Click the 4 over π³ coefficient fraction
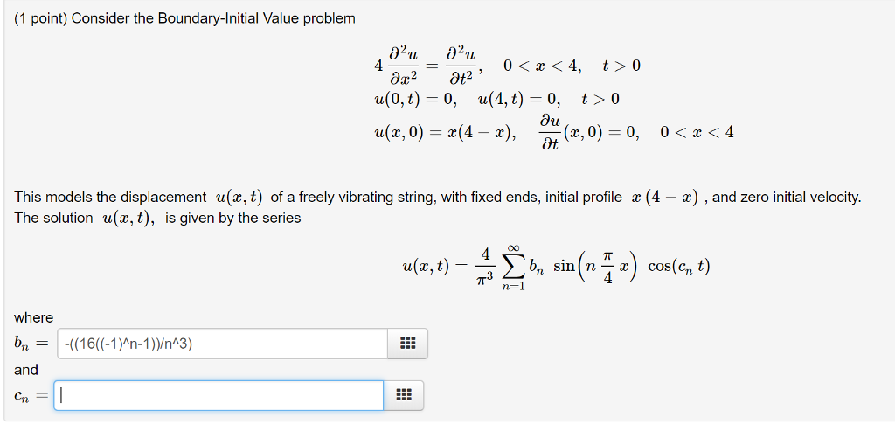895x424 pixels. 485,268
